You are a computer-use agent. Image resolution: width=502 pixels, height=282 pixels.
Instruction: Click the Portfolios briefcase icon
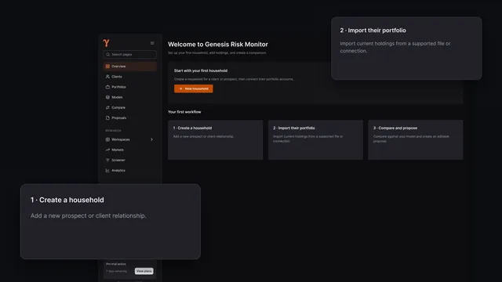107,87
